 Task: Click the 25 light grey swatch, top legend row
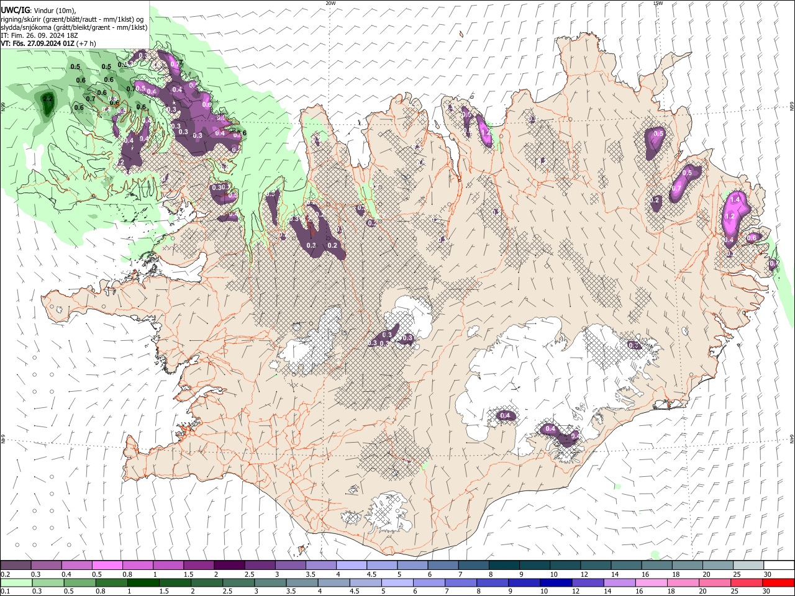tap(748, 565)
